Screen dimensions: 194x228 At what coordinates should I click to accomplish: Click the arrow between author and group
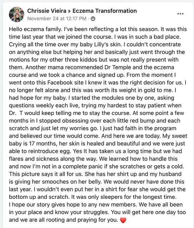coord(69,11)
